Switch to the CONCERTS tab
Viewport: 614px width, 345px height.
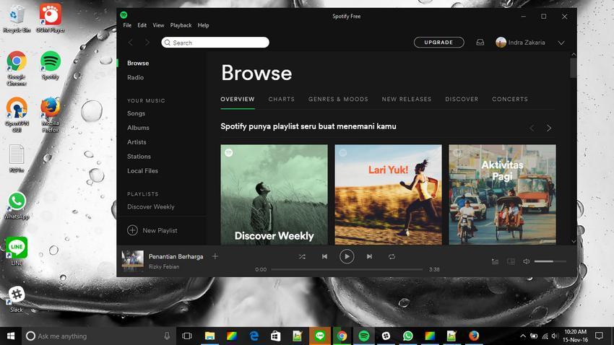[x=510, y=100]
